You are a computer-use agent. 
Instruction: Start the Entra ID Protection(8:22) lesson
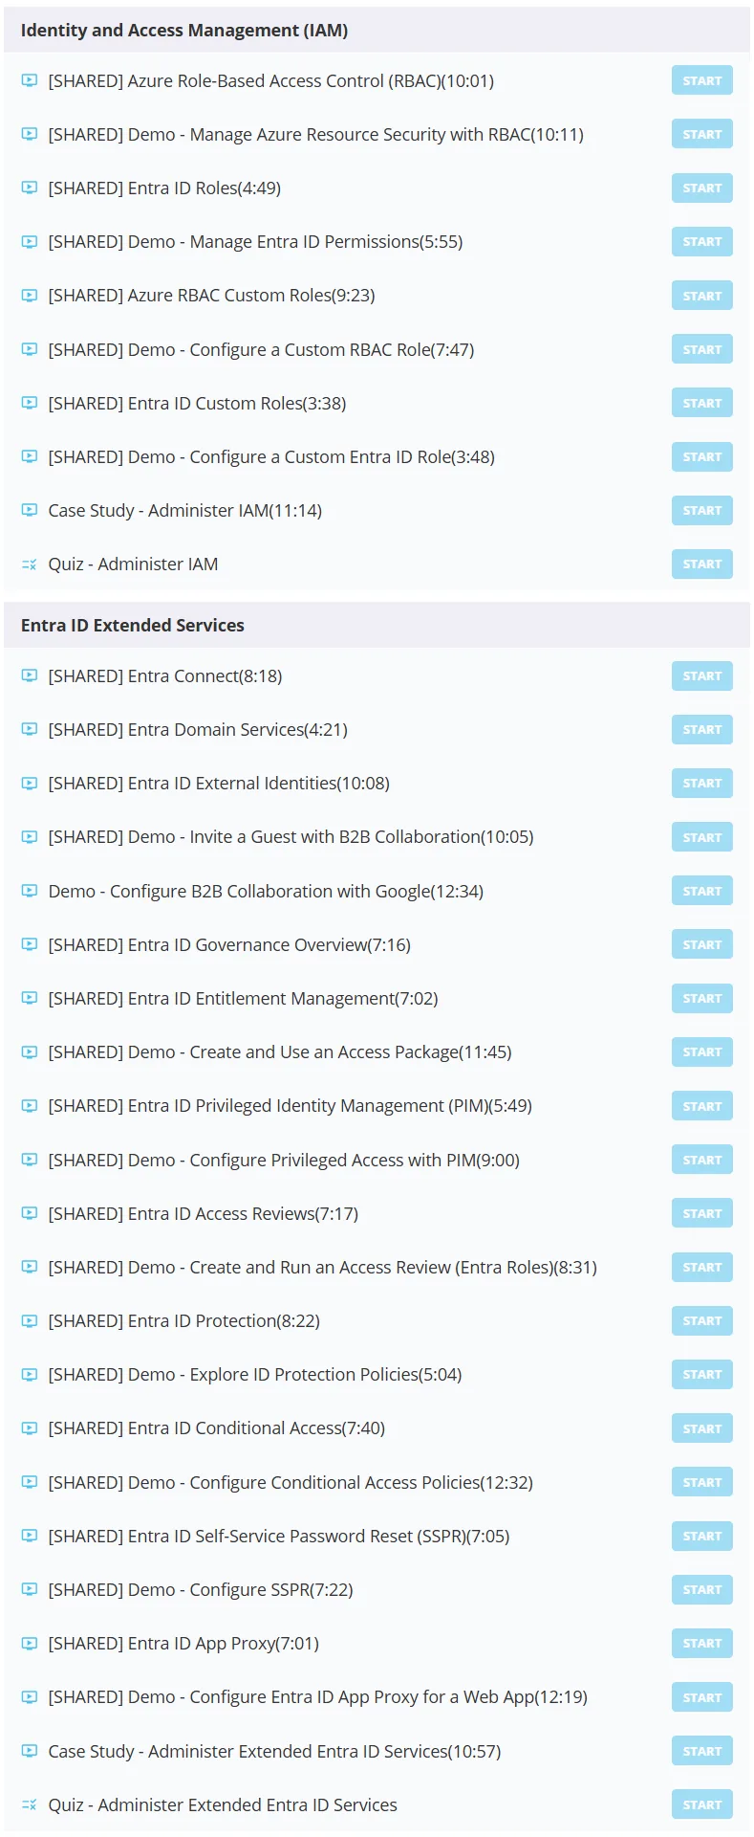pyautogui.click(x=702, y=1320)
